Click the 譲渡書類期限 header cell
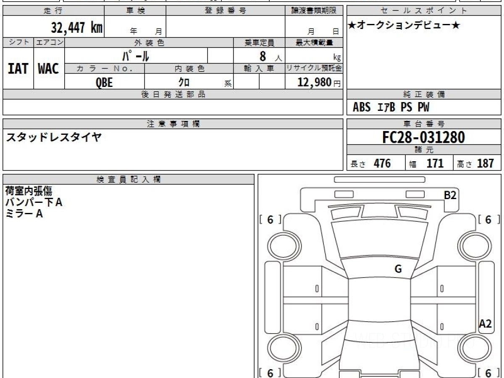The height and width of the screenshot is (378, 504). tap(314, 11)
